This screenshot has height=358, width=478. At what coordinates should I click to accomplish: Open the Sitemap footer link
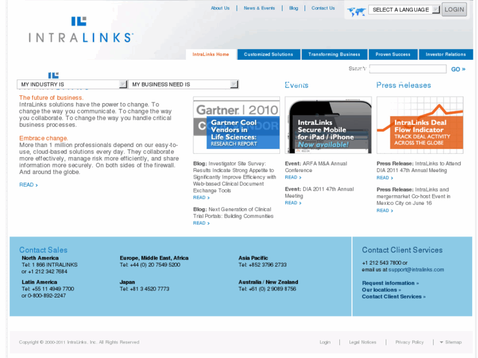453,342
